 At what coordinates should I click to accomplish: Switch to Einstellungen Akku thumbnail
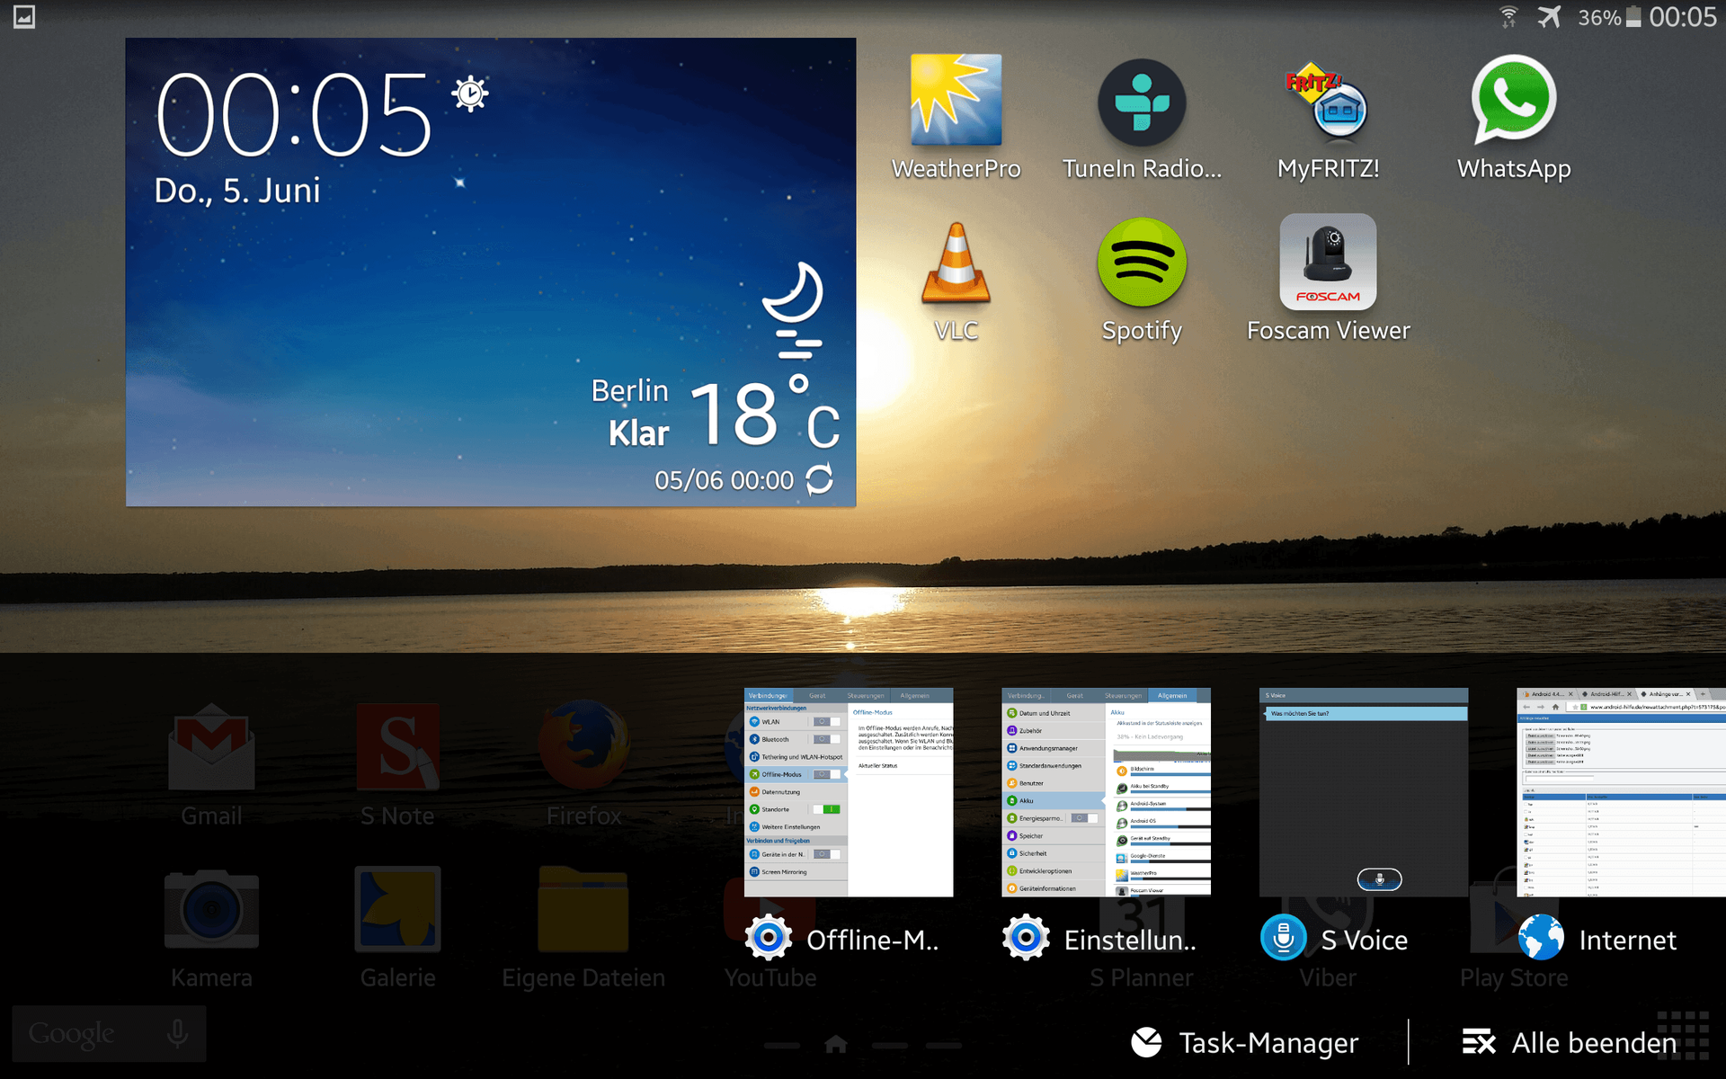[1106, 792]
